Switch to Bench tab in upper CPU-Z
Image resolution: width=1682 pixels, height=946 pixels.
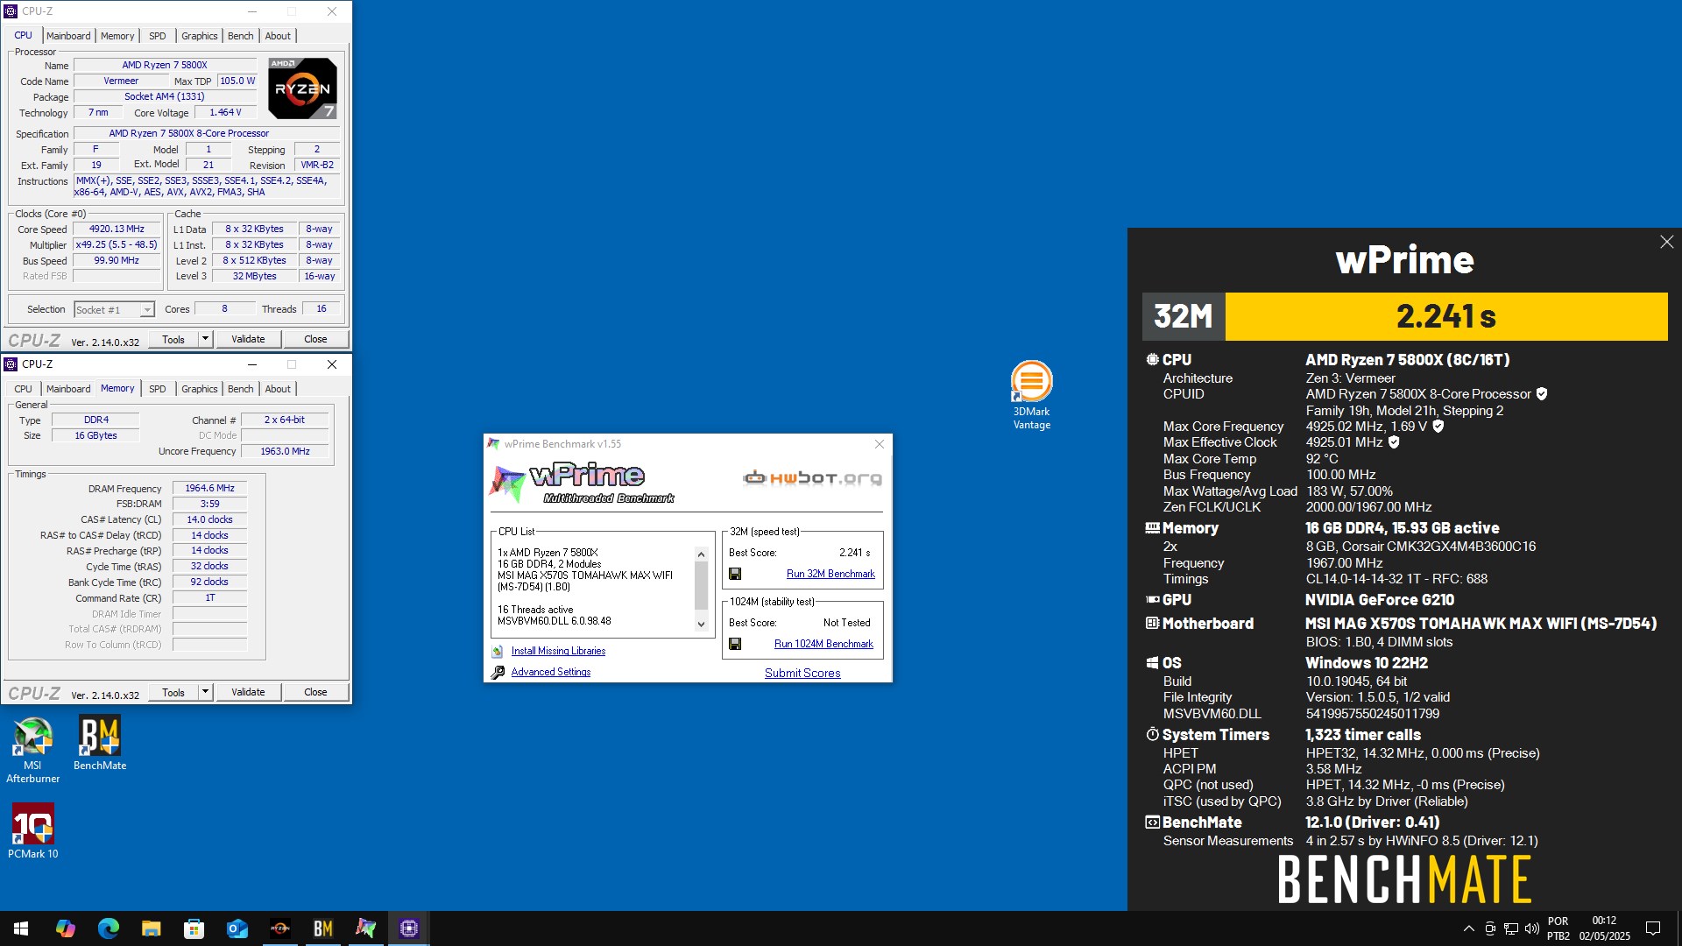tap(241, 36)
